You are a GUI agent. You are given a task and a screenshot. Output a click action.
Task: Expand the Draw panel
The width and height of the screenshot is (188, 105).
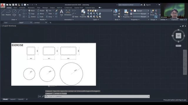[x=14, y=20]
